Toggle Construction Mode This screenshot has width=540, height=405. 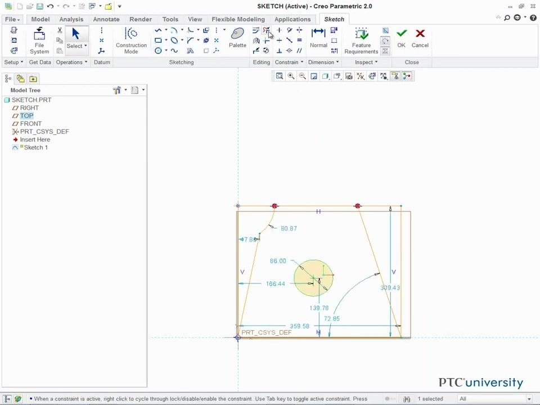click(x=131, y=40)
